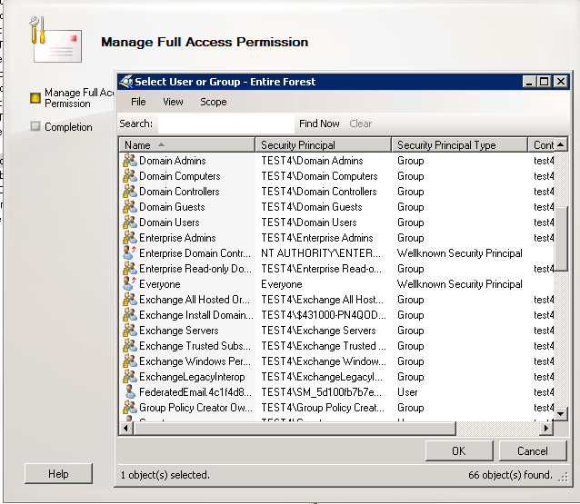The height and width of the screenshot is (504, 580).
Task: Click the Select User or Group title icon
Action: click(126, 82)
